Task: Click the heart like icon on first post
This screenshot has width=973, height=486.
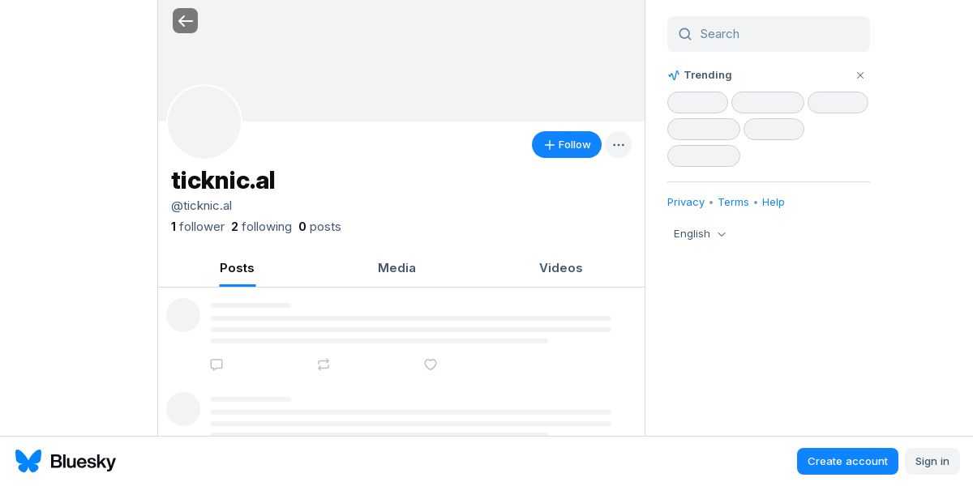Action: 431,364
